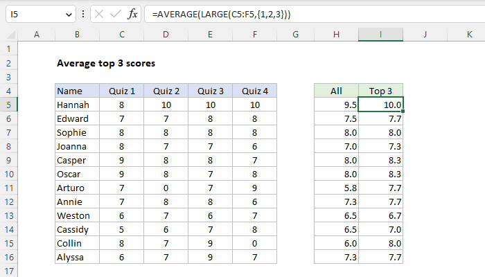Viewport: 485px width, 277px height.
Task: Select the cell containing 'Weston'
Action: click(78, 216)
